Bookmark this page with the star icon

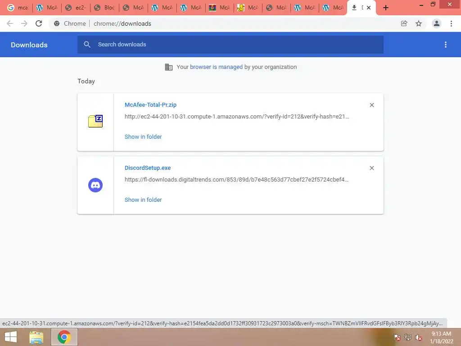(419, 23)
